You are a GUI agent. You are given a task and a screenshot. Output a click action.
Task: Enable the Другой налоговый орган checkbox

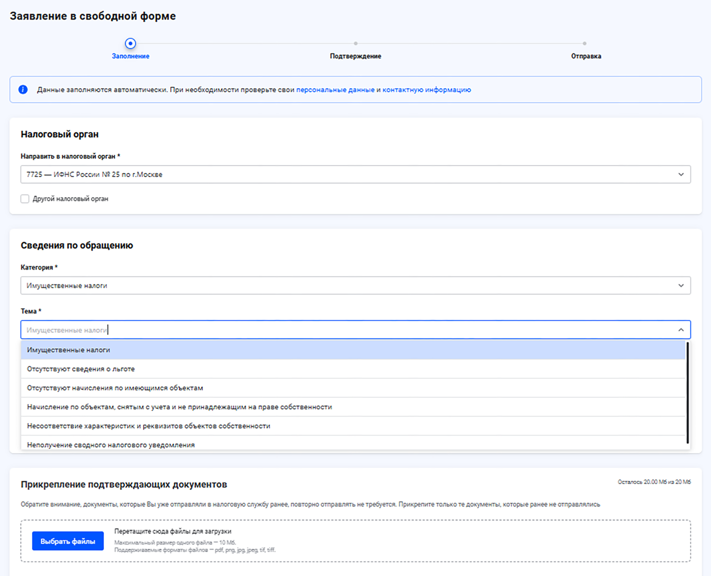25,199
